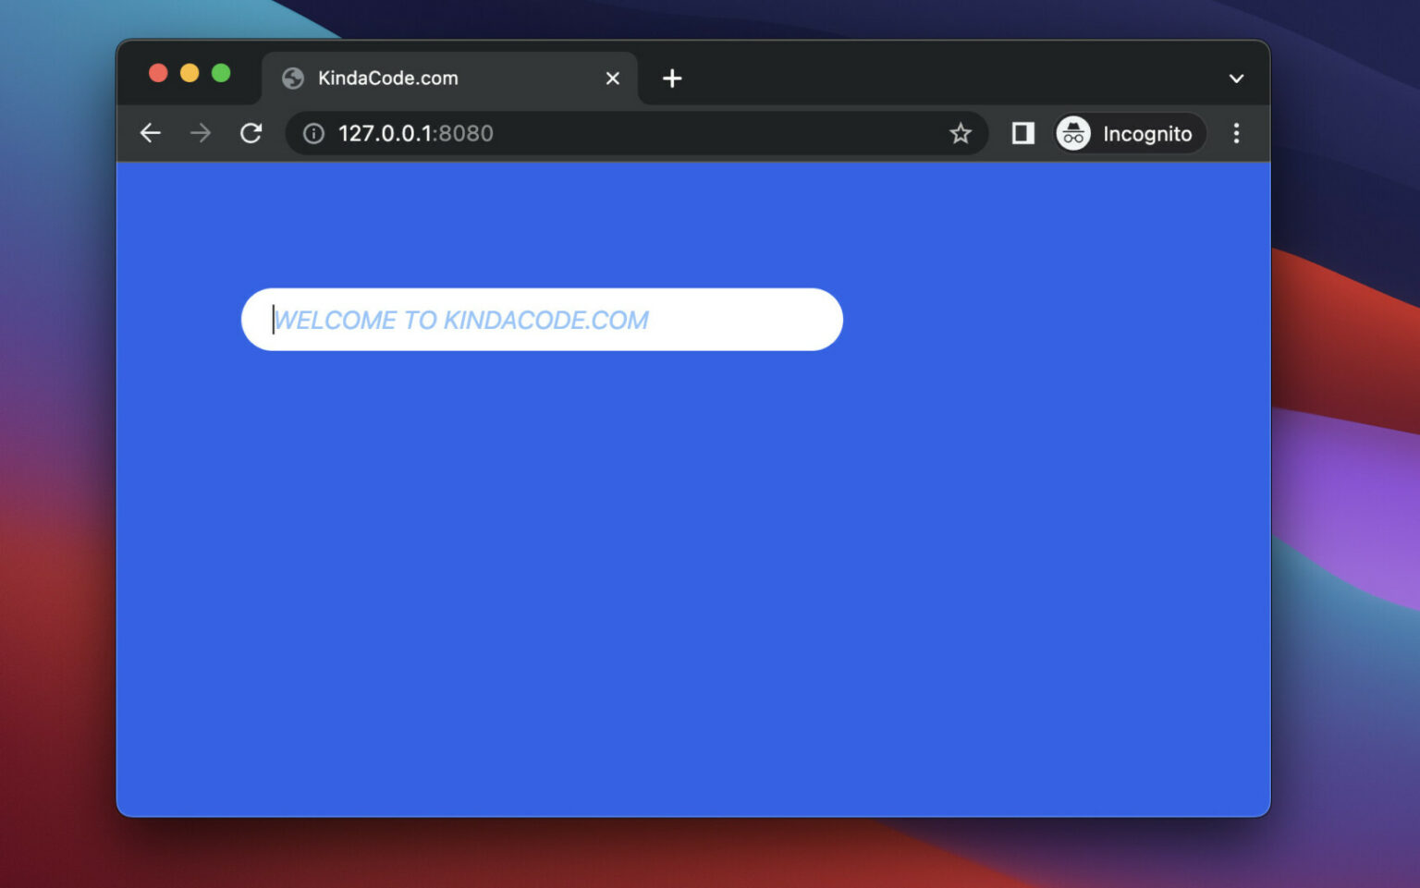Go back to the previous page
Viewport: 1420px width, 888px height.
coord(151,133)
